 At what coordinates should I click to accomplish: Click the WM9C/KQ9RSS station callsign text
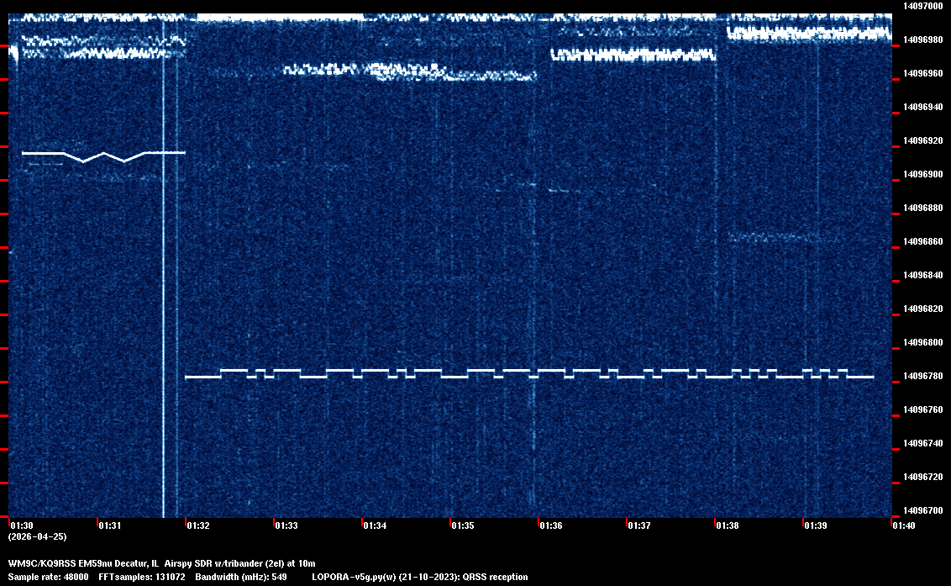[43, 563]
